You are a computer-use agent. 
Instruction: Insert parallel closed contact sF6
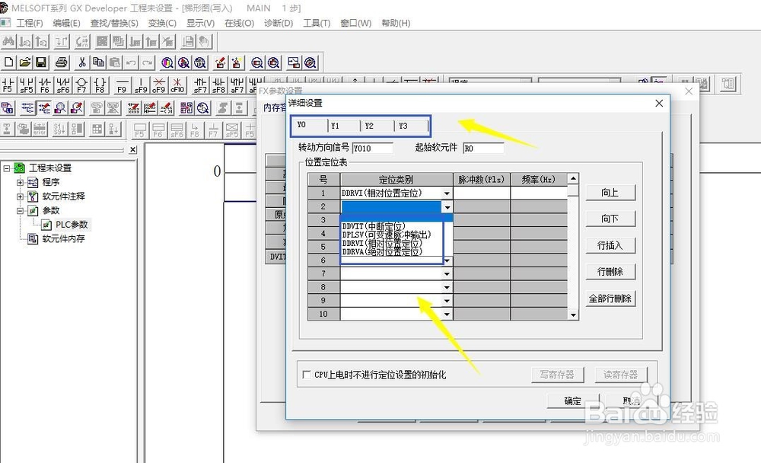[x=63, y=85]
